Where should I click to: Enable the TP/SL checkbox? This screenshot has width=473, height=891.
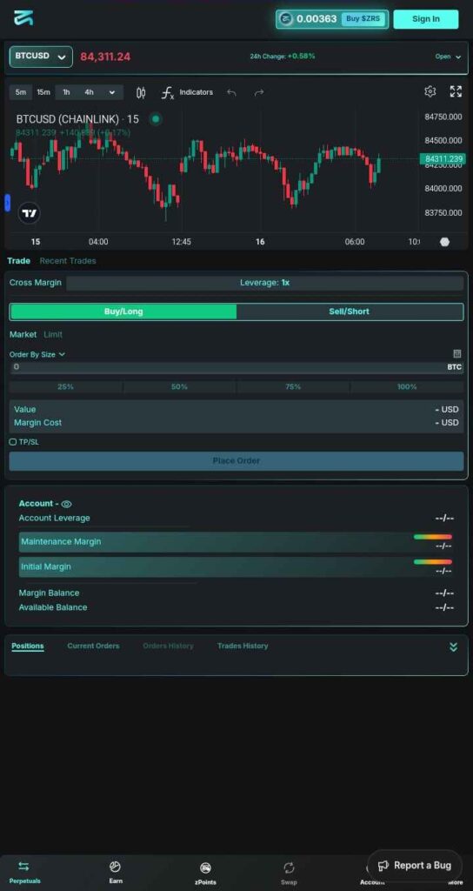pyautogui.click(x=13, y=441)
